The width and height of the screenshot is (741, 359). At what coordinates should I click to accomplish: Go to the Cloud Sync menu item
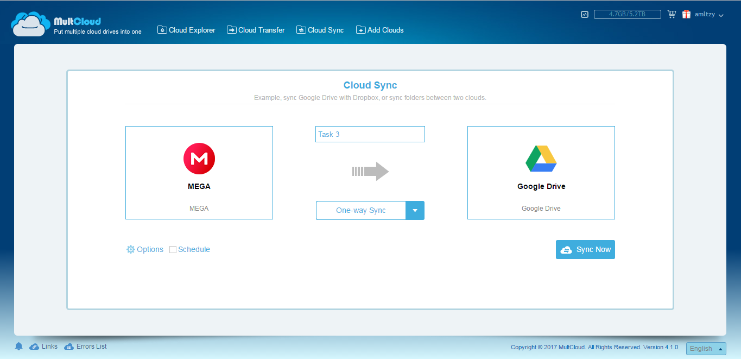point(320,30)
